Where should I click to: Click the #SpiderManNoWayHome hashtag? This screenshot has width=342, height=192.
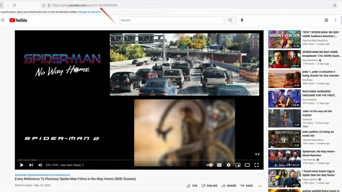[x=41, y=175]
